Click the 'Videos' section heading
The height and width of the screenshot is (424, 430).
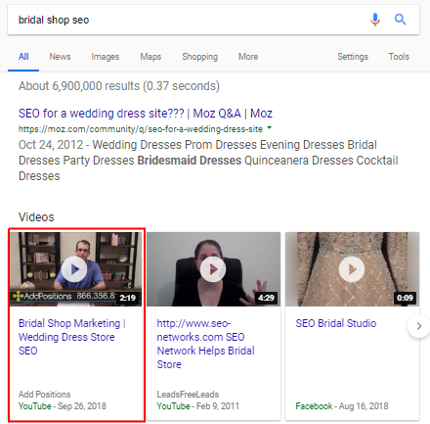[x=36, y=217]
